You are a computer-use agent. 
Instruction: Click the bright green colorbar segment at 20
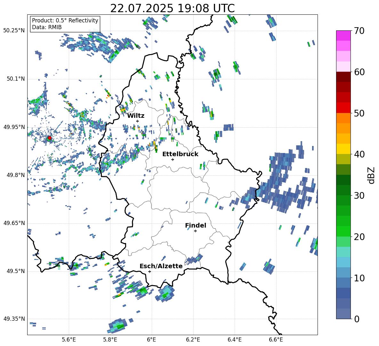343,231
